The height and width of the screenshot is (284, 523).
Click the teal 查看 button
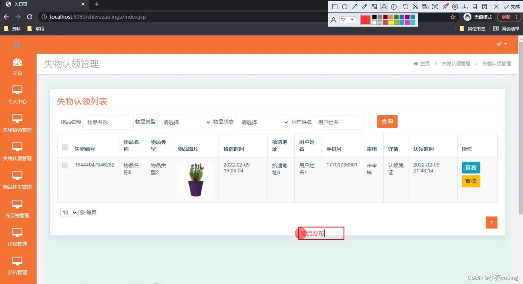click(x=471, y=168)
